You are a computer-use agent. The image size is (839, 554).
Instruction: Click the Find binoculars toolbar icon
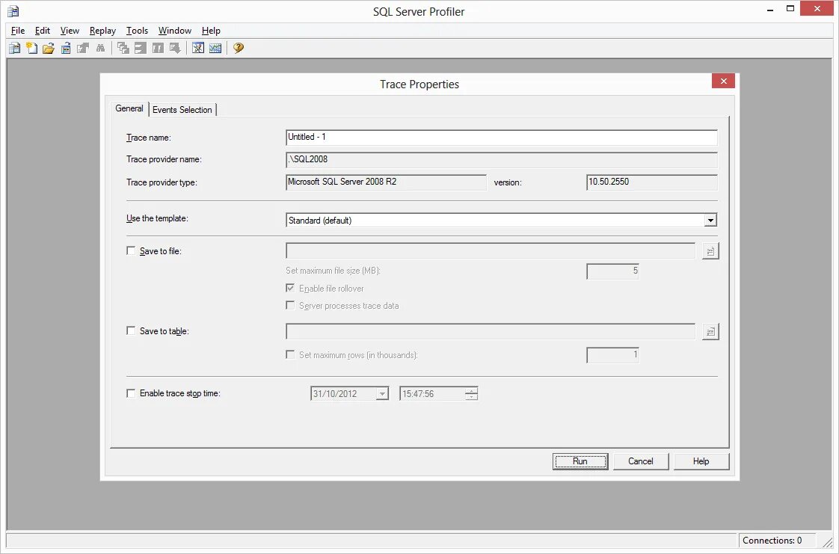point(100,48)
